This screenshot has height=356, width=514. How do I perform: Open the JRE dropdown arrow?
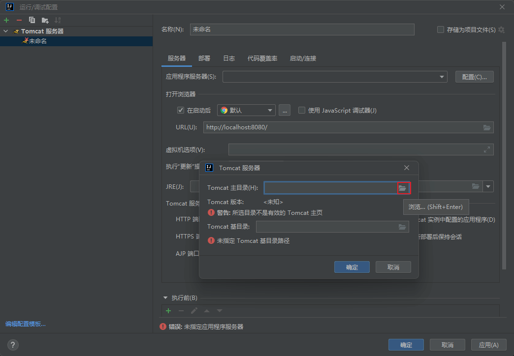488,186
